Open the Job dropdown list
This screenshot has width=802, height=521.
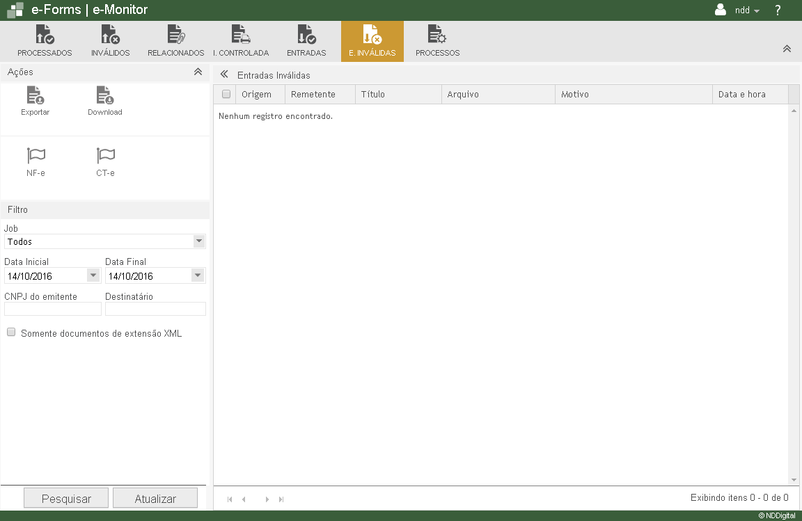tap(199, 241)
